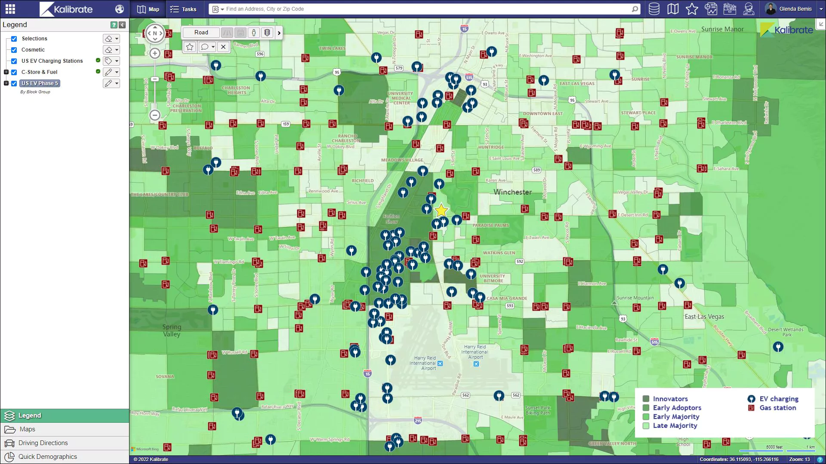Click the map zoom in plus button
Image resolution: width=826 pixels, height=464 pixels.
click(x=155, y=54)
